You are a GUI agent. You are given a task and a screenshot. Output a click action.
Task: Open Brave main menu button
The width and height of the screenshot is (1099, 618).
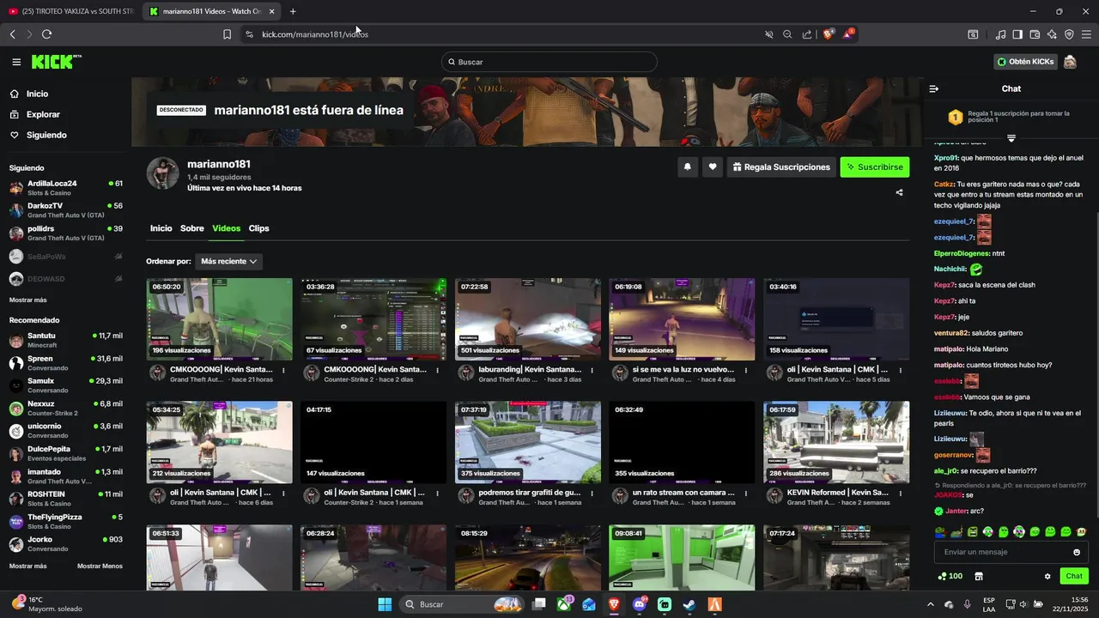click(1086, 34)
